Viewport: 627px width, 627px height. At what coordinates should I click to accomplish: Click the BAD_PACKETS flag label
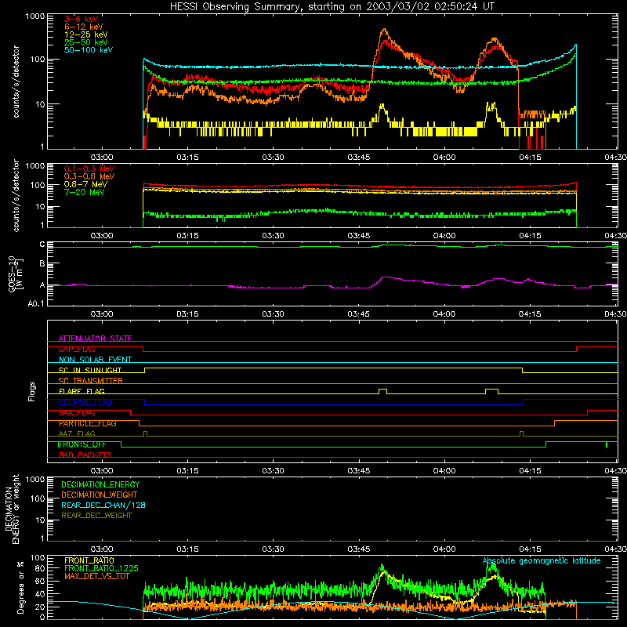coord(85,455)
